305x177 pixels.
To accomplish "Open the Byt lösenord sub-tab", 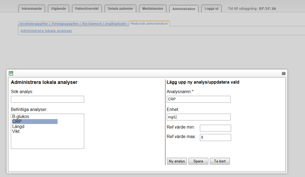I will [x=92, y=24].
